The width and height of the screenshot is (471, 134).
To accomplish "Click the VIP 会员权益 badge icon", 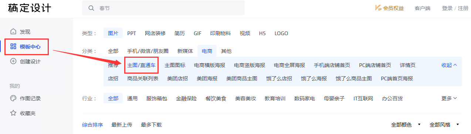I will (x=378, y=8).
